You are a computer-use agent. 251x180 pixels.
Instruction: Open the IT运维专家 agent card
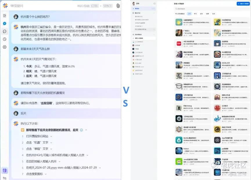tap(231, 172)
